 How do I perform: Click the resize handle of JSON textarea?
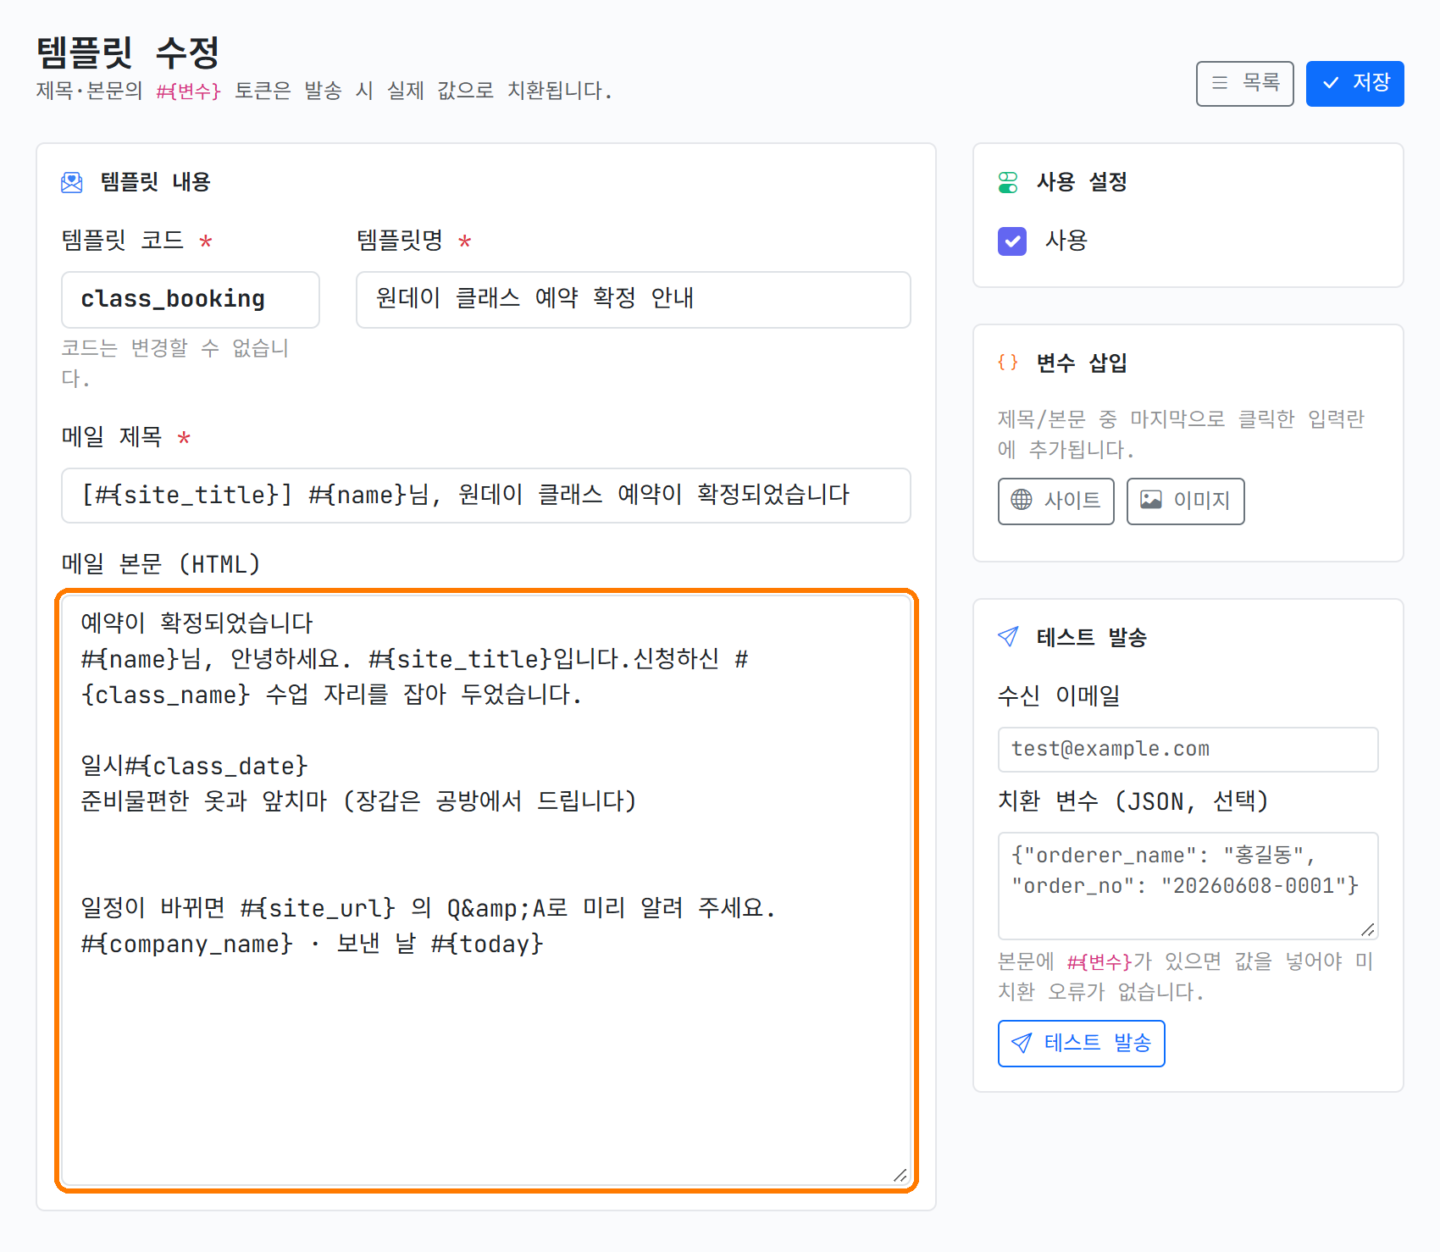tap(1368, 929)
